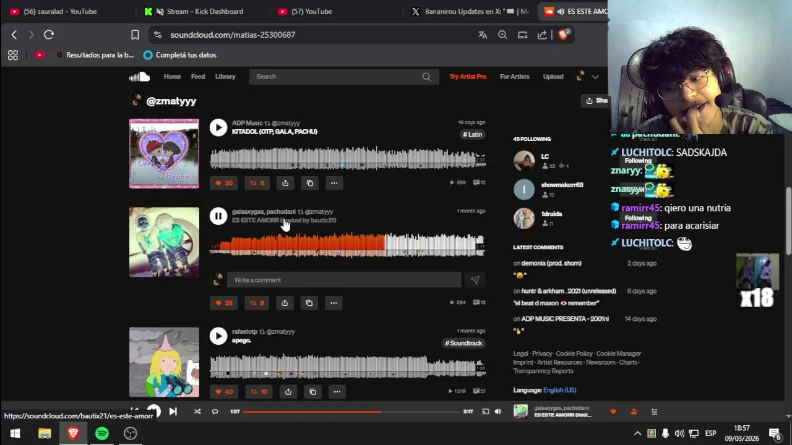Image resolution: width=792 pixels, height=445 pixels.
Task: Toggle repeat in the player bar
Action: 215,412
